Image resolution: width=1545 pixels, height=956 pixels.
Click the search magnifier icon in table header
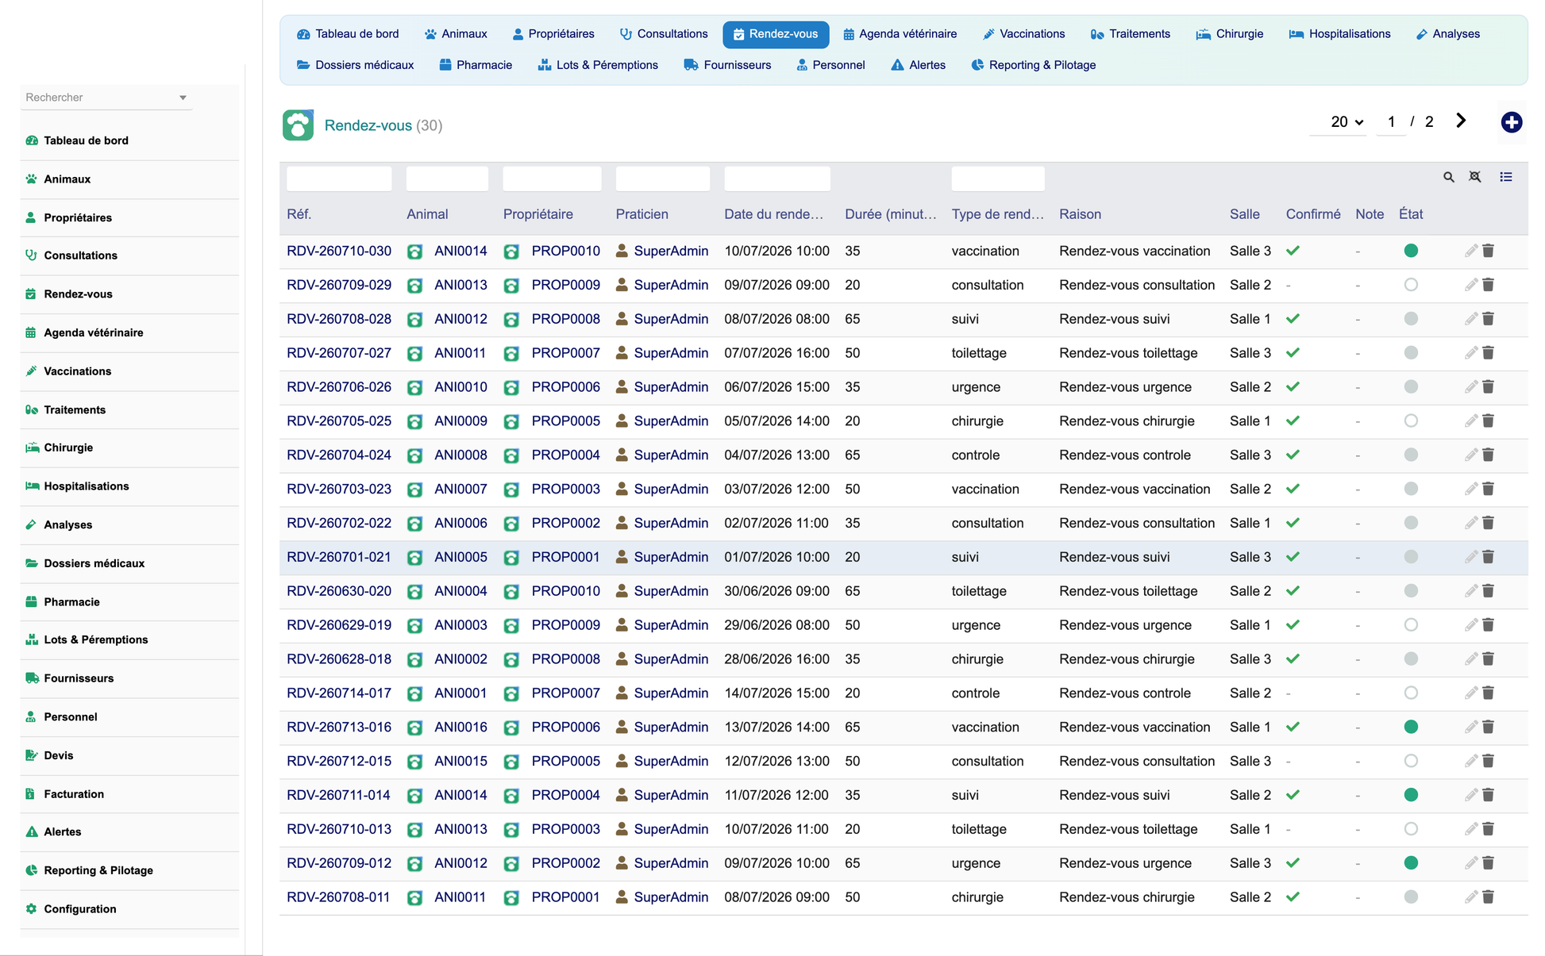[x=1448, y=177]
